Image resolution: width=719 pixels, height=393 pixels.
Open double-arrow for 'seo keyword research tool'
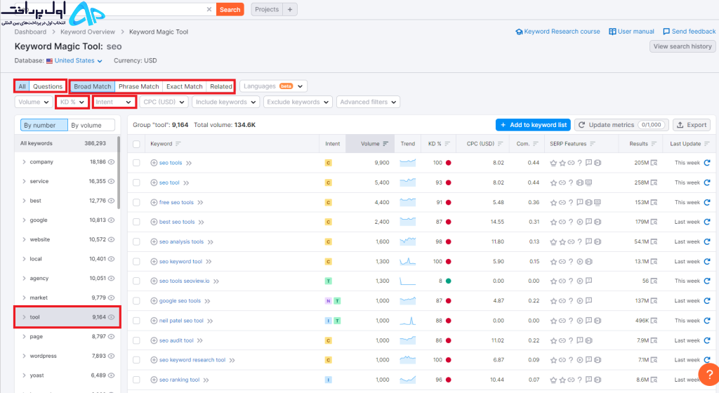(x=232, y=361)
